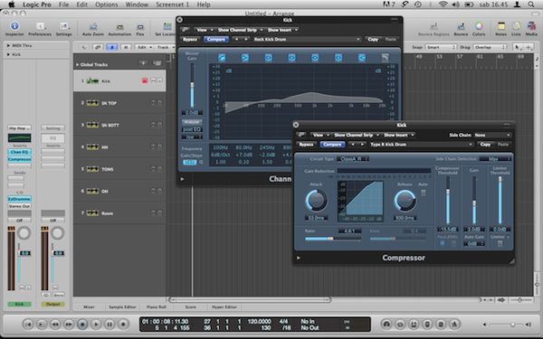Open the Side Chain None dropdown
The width and height of the screenshot is (543, 339).
(x=492, y=135)
